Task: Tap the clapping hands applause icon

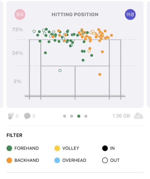Action: (11, 116)
